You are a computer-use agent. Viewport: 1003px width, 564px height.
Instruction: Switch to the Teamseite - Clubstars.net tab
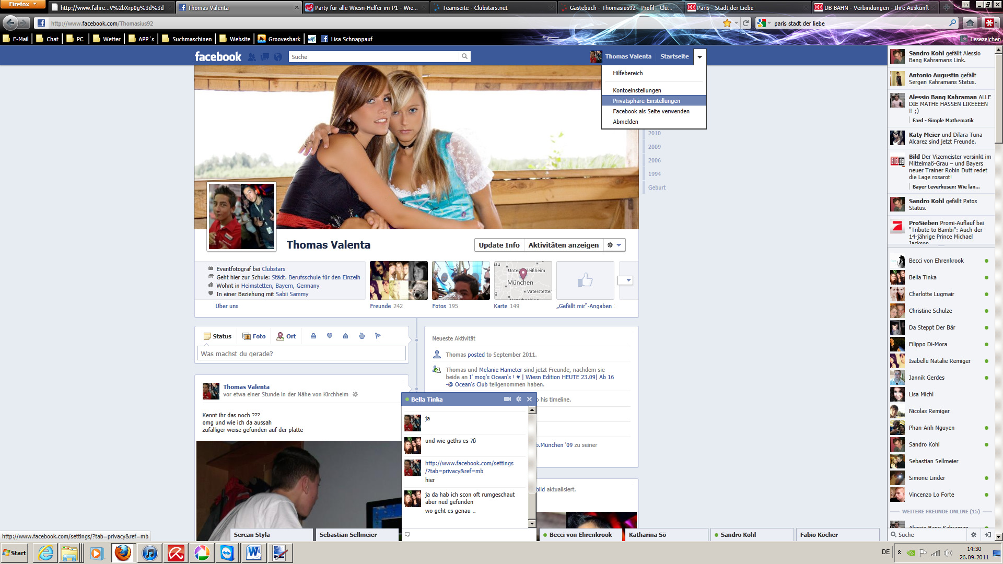pyautogui.click(x=493, y=8)
